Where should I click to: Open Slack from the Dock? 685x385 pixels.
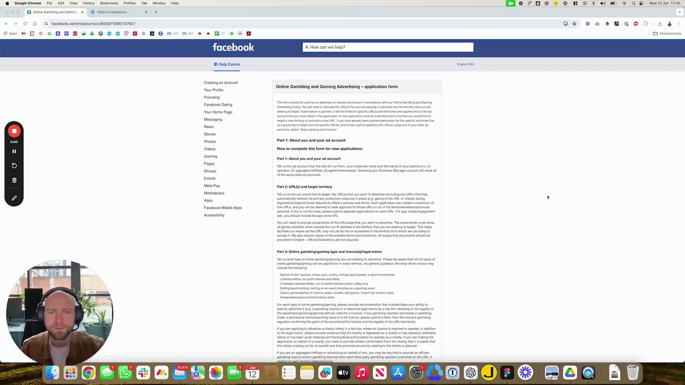143,373
